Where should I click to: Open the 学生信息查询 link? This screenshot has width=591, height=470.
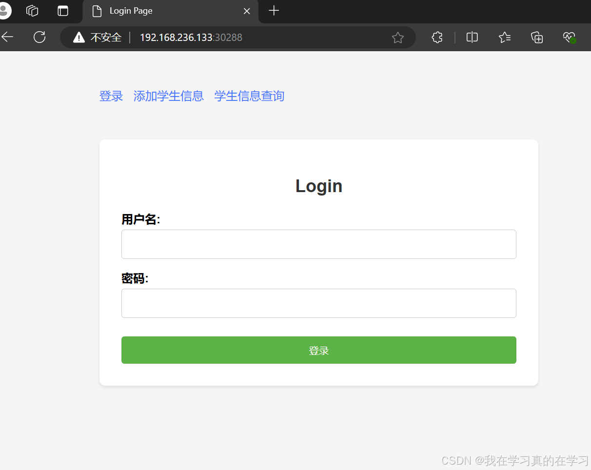[249, 96]
